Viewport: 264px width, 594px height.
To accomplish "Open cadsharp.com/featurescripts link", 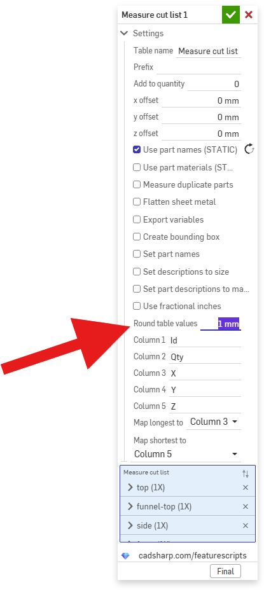I will (192, 556).
